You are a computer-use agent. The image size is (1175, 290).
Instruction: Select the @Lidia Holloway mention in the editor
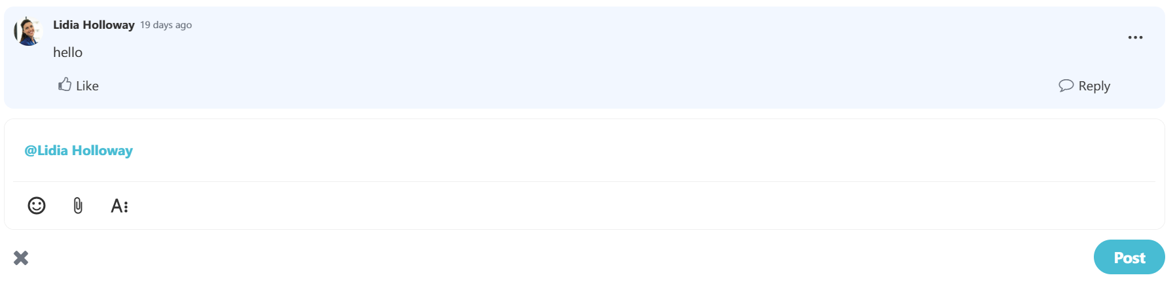pos(79,151)
